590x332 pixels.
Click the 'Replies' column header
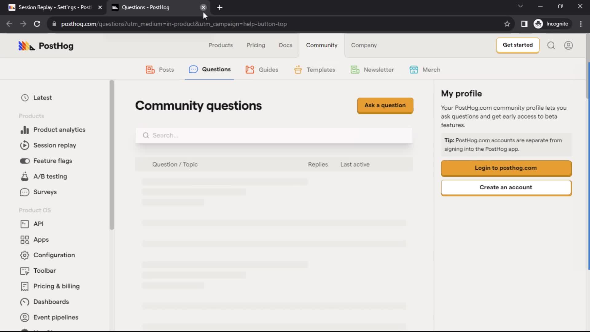[318, 164]
